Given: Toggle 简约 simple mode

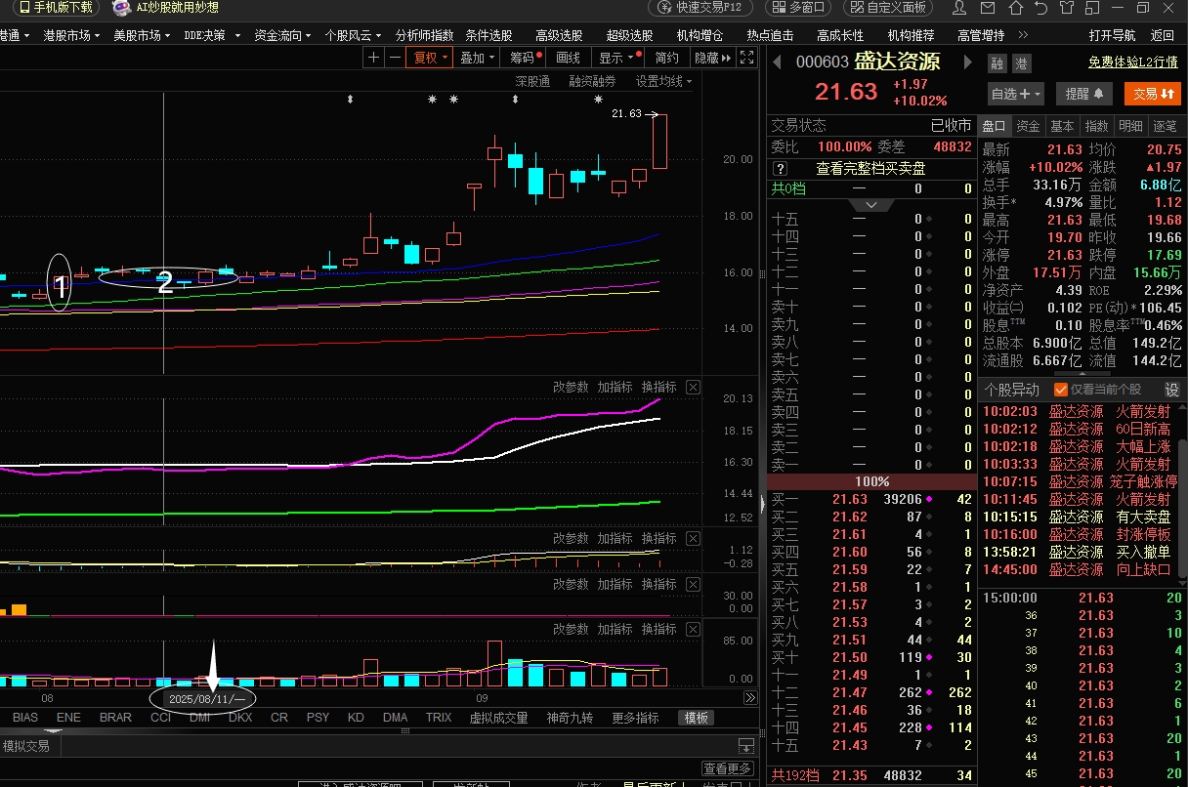Looking at the screenshot, I should point(666,58).
